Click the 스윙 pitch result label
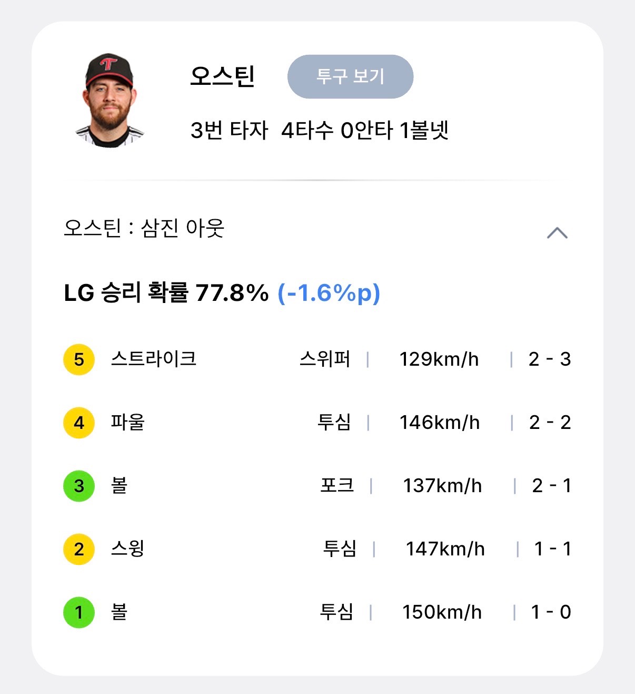The image size is (635, 694). (x=127, y=549)
